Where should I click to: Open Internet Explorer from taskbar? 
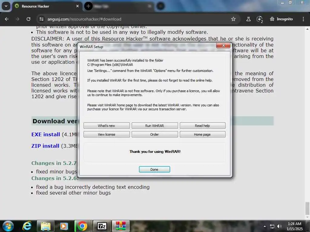coord(27,226)
